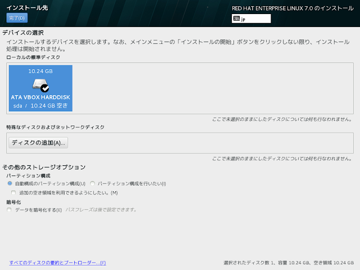Enable データを暗号化する(E) encryption checkbox
Viewport: 360px width, 270px height.
(x=9, y=210)
